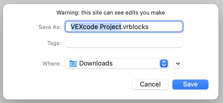
Task: Place cursor at end of filename after 'vrblocks'
Action: click(149, 26)
